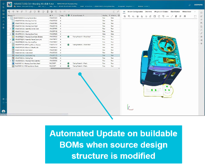
Task: Click the search magnifier in the header
Action: pyautogui.click(x=190, y=5)
